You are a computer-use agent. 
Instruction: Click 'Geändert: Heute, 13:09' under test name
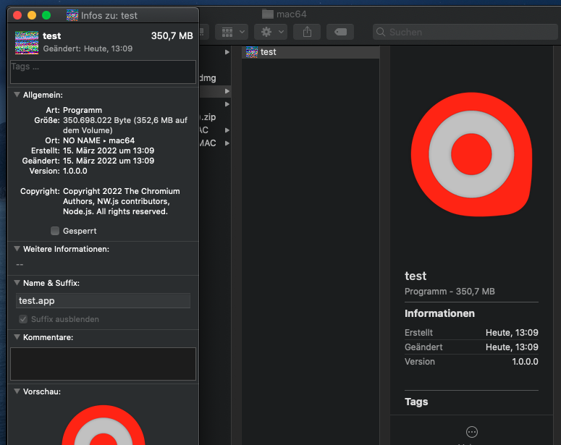coord(88,48)
